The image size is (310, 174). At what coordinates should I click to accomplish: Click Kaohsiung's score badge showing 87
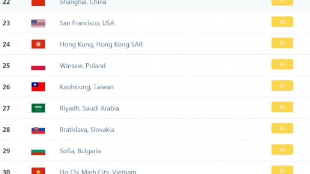click(x=282, y=86)
